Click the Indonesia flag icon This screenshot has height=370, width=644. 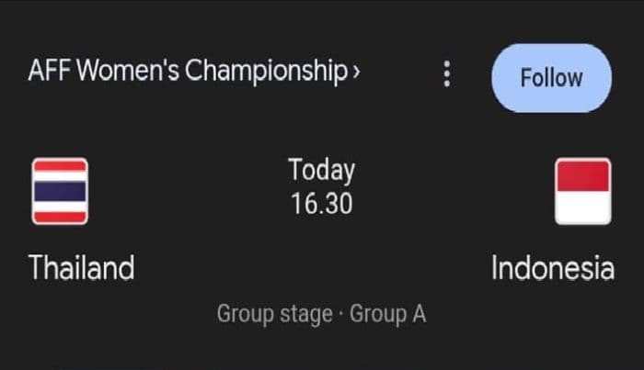tap(582, 191)
